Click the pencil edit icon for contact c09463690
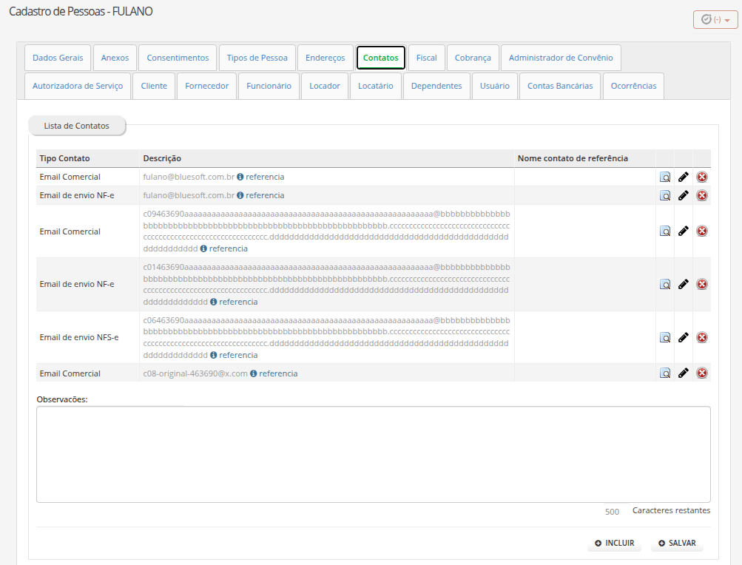This screenshot has width=742, height=565. [684, 231]
